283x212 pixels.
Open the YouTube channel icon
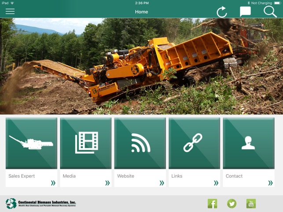coord(251,204)
